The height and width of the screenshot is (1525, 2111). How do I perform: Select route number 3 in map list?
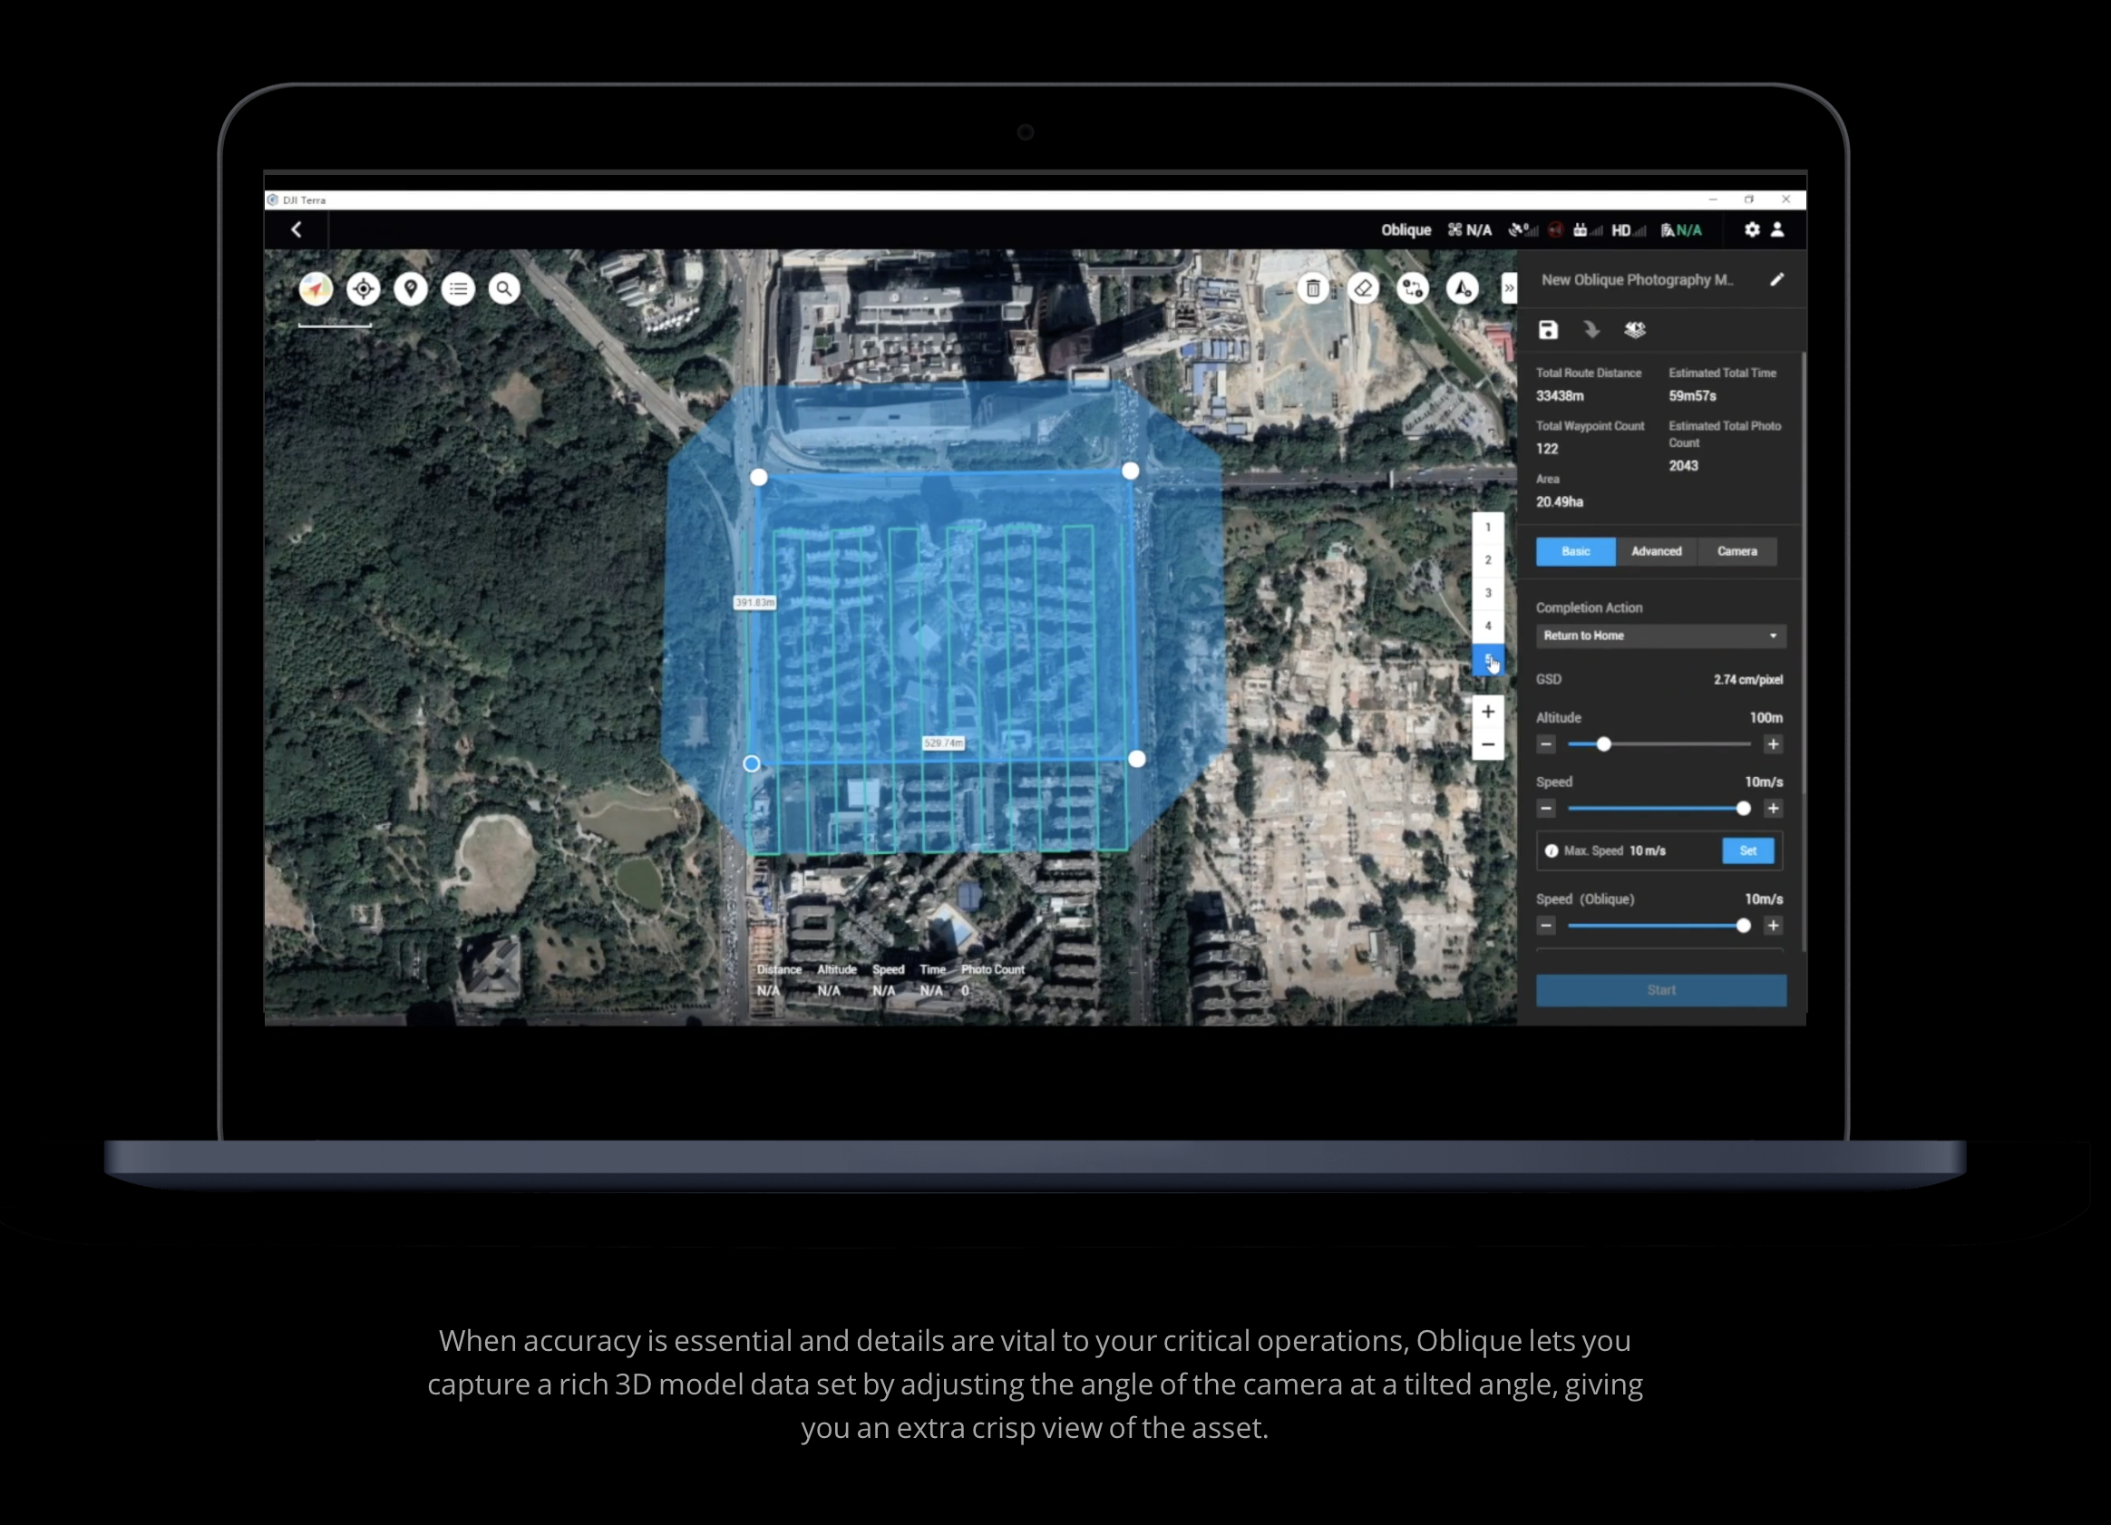click(x=1487, y=593)
